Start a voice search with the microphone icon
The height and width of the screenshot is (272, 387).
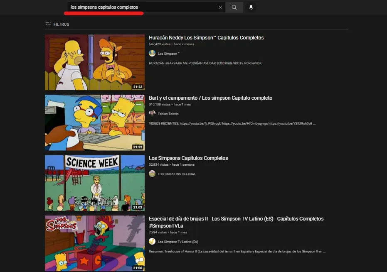click(x=251, y=7)
